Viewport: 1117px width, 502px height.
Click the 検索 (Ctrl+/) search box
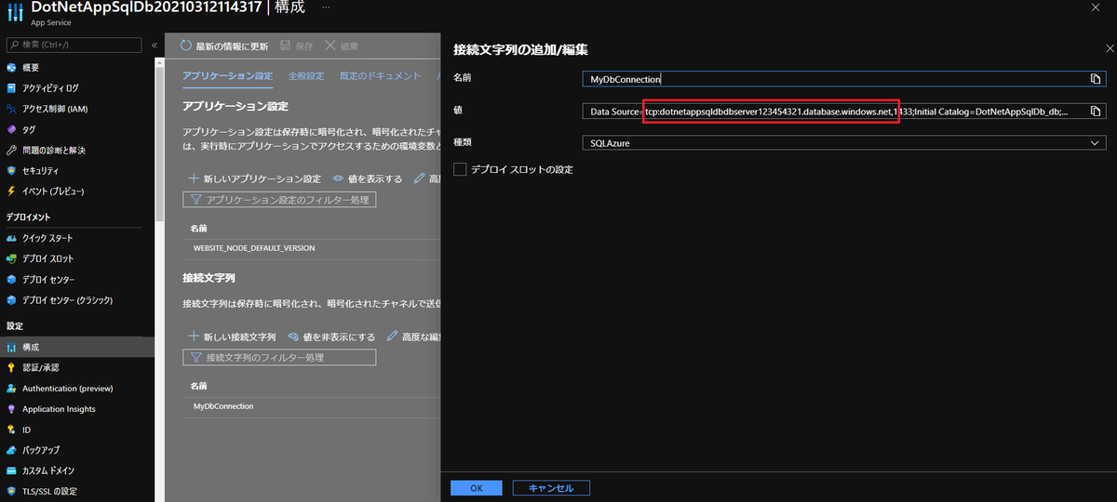pyautogui.click(x=74, y=45)
